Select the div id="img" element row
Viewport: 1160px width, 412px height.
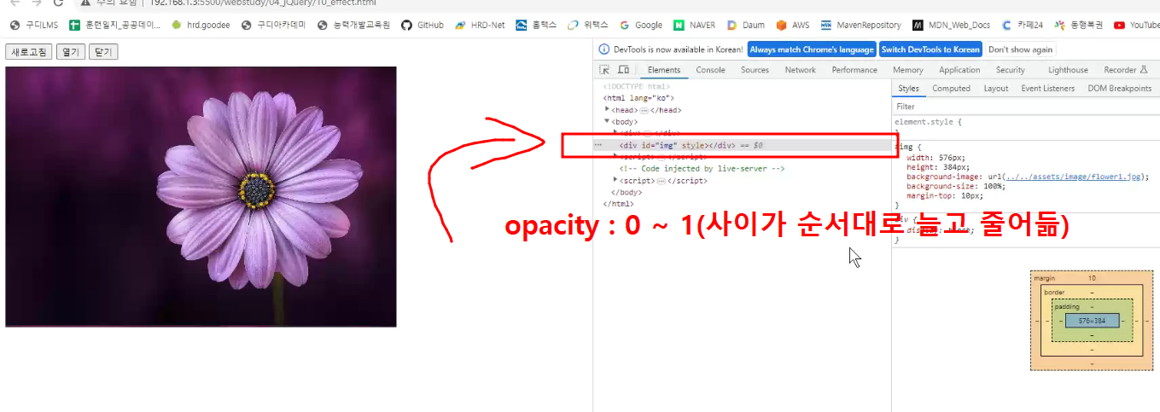click(743, 146)
